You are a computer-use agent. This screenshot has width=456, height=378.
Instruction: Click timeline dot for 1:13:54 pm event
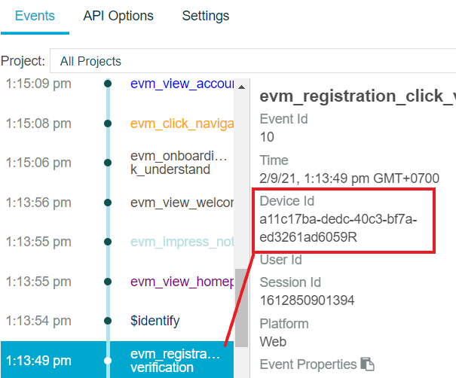[x=108, y=321]
